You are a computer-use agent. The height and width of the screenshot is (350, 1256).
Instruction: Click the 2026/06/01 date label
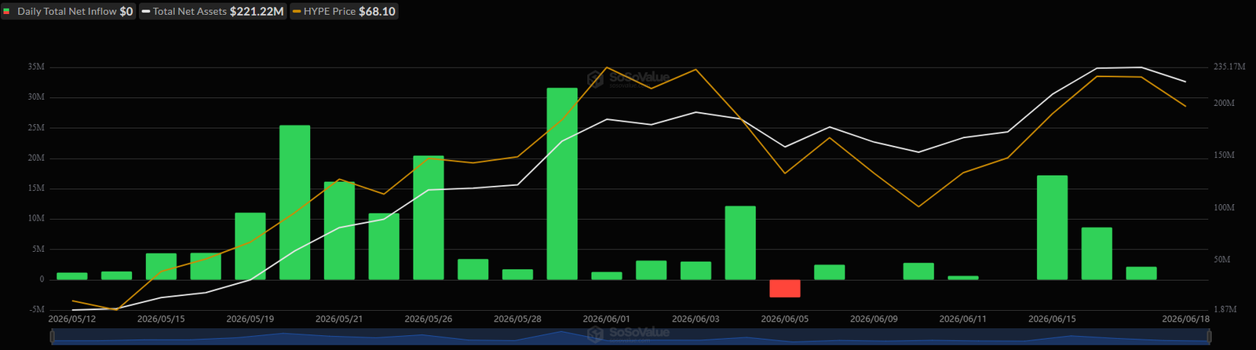[607, 319]
